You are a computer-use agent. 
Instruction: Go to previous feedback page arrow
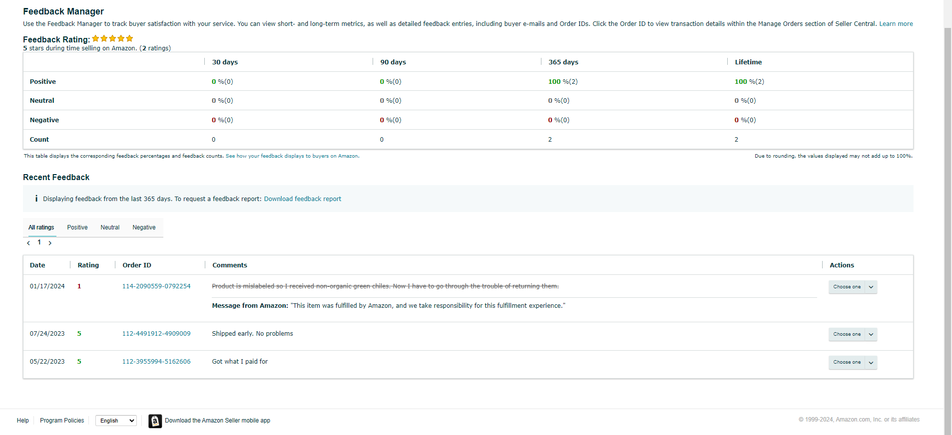pyautogui.click(x=28, y=243)
